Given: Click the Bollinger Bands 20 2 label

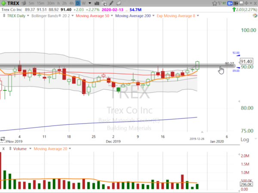Looking at the screenshot, I should [51, 16].
